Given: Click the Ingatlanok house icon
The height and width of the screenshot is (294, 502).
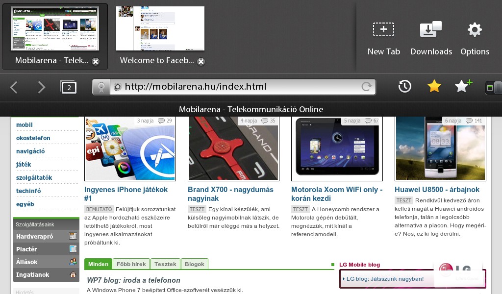Looking at the screenshot, I should [73, 274].
